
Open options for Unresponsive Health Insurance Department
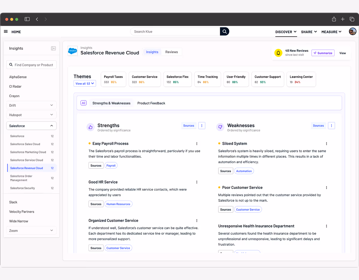click(326, 226)
